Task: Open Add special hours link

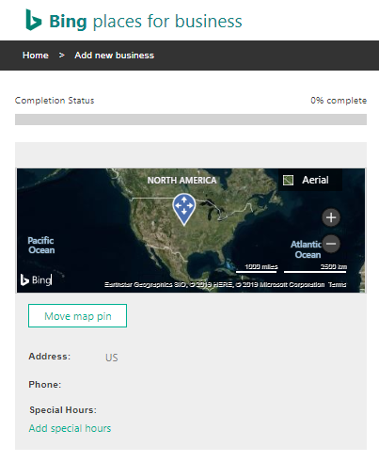Action: (70, 428)
